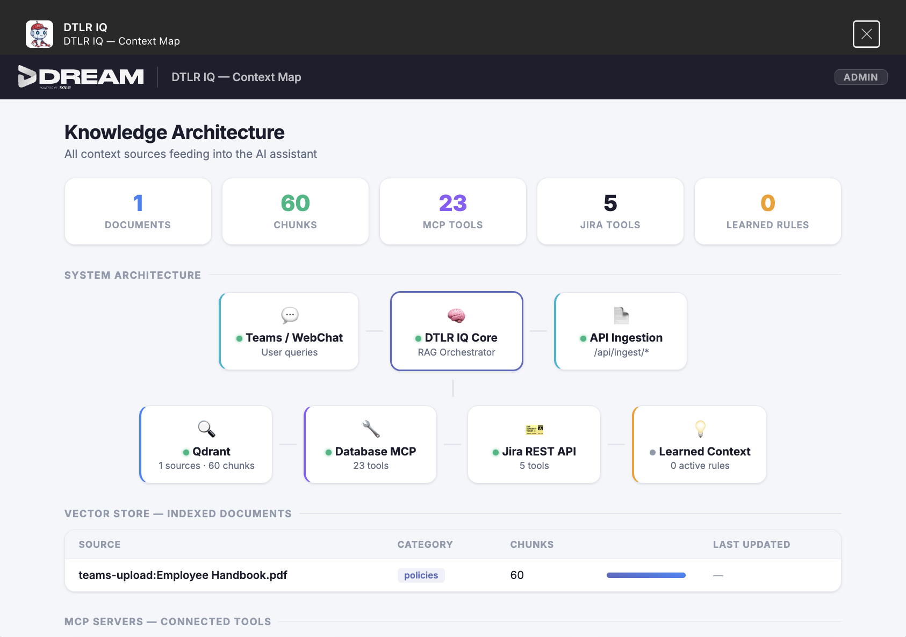Click the 60 chunks value in table
The width and height of the screenshot is (906, 637).
tap(517, 575)
